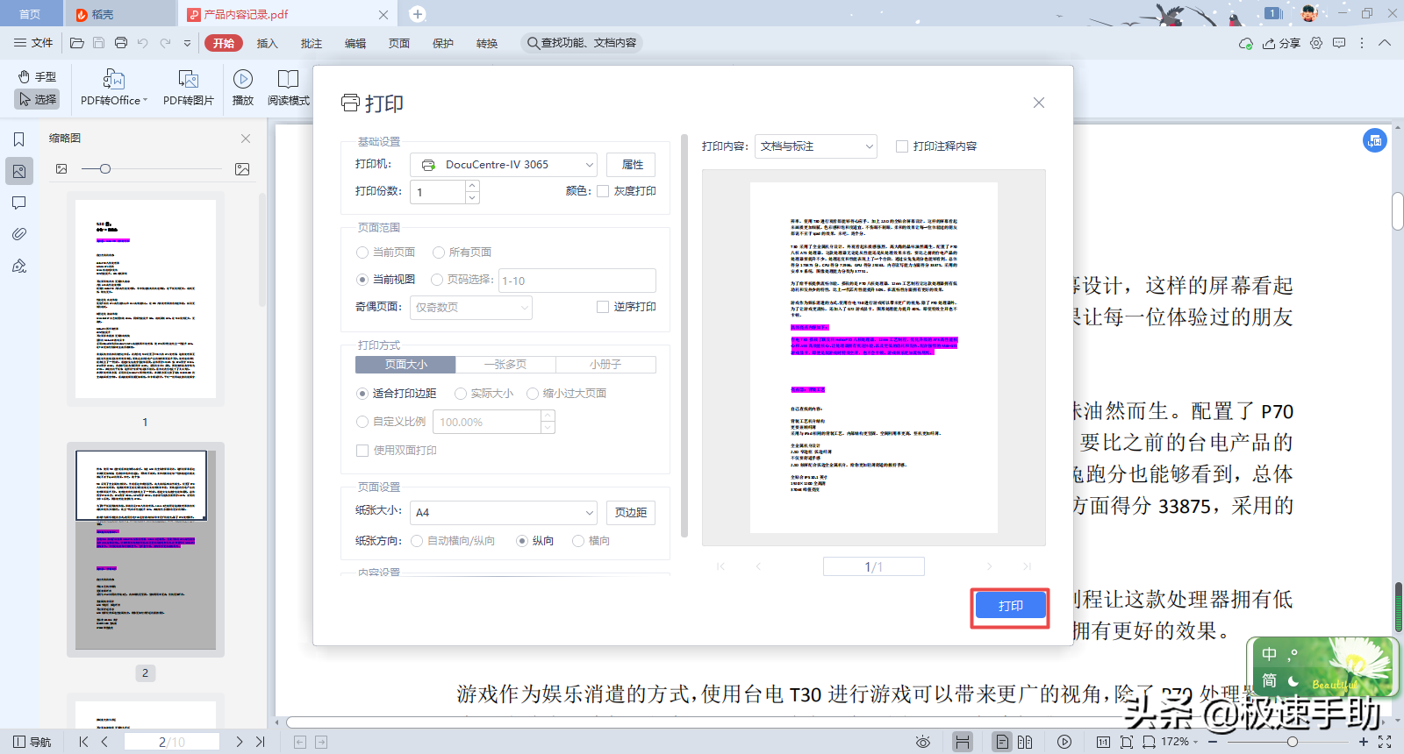Switch to 批注 ribbon tab

[312, 43]
